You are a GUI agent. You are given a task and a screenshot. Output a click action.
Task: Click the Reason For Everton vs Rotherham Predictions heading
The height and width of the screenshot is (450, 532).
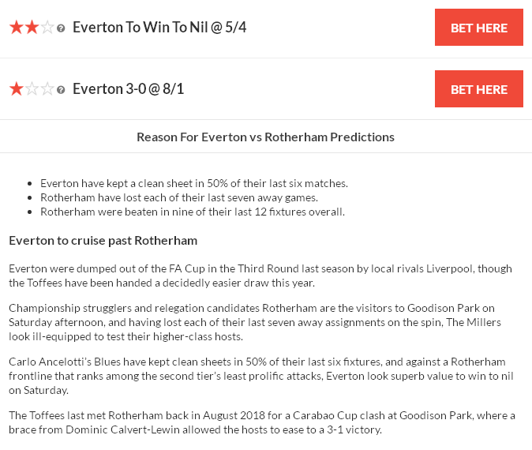pyautogui.click(x=265, y=137)
